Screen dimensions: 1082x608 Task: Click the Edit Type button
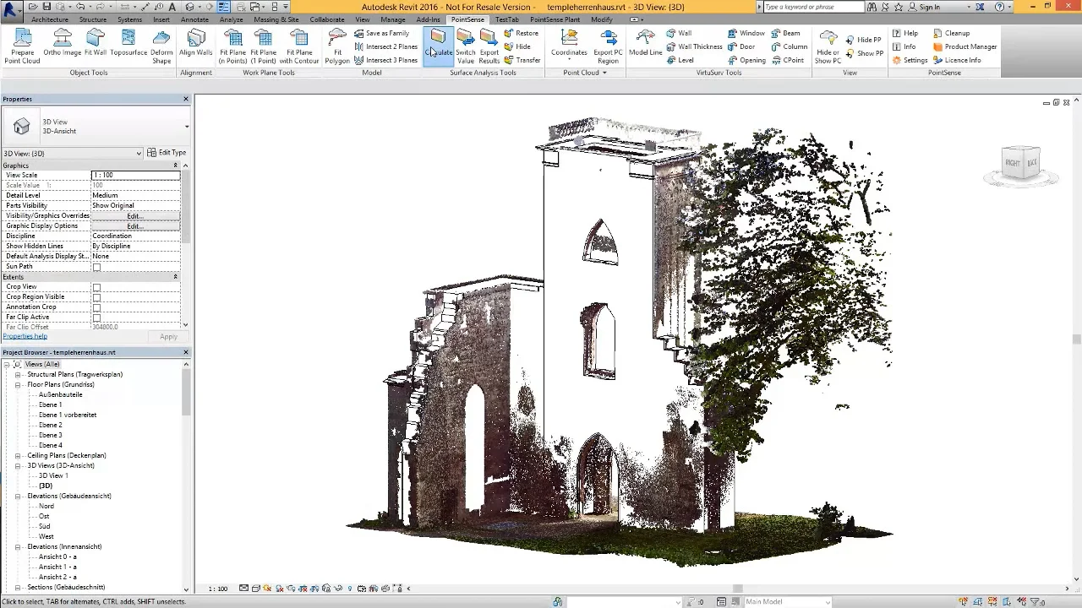click(167, 153)
